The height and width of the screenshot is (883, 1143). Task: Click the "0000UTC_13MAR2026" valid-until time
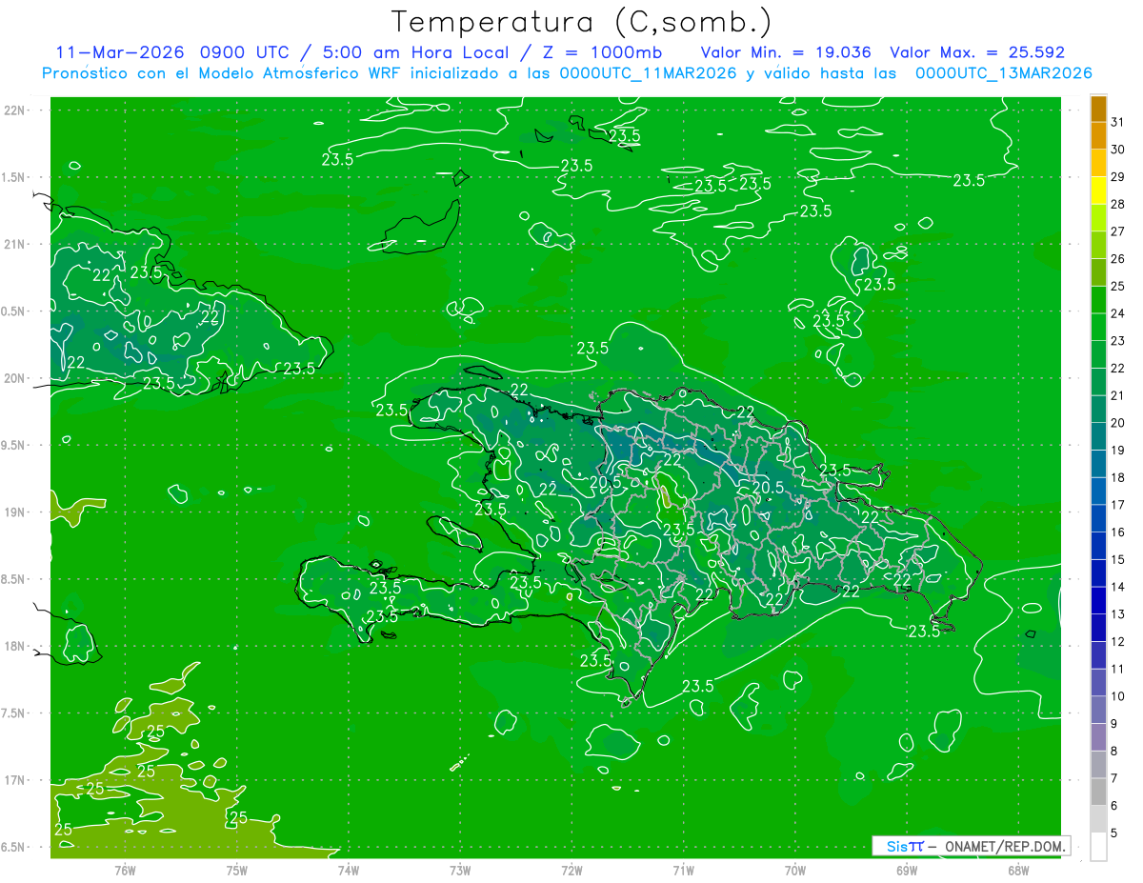click(1005, 73)
